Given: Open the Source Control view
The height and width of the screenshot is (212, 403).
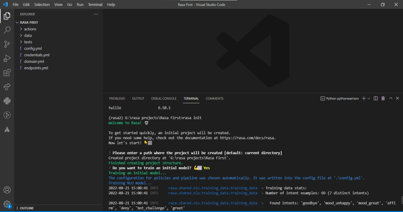Looking at the screenshot, I should pos(7,44).
